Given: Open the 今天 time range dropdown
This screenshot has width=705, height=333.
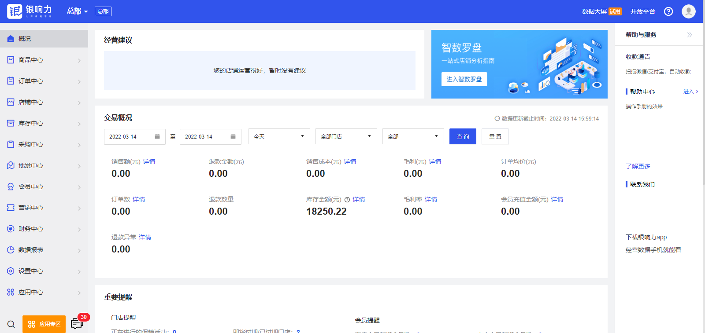Looking at the screenshot, I should point(279,137).
